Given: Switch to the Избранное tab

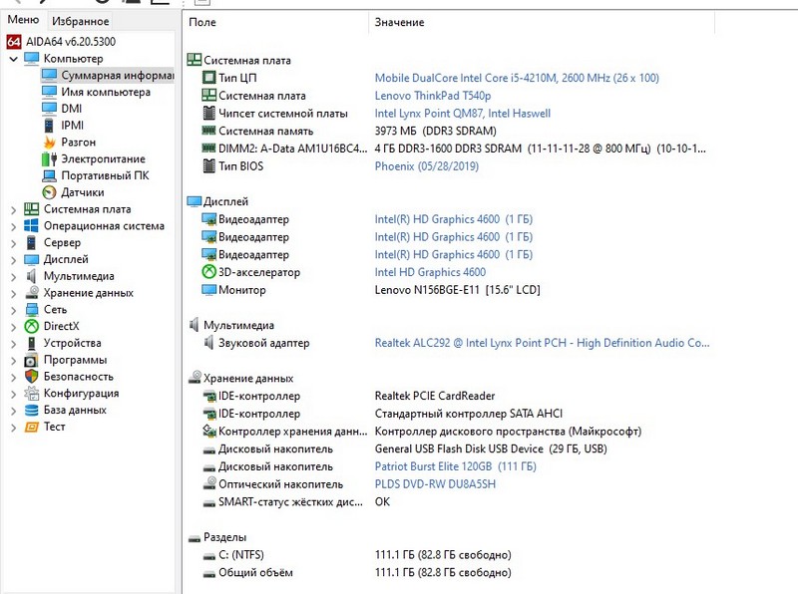Looking at the screenshot, I should point(81,21).
